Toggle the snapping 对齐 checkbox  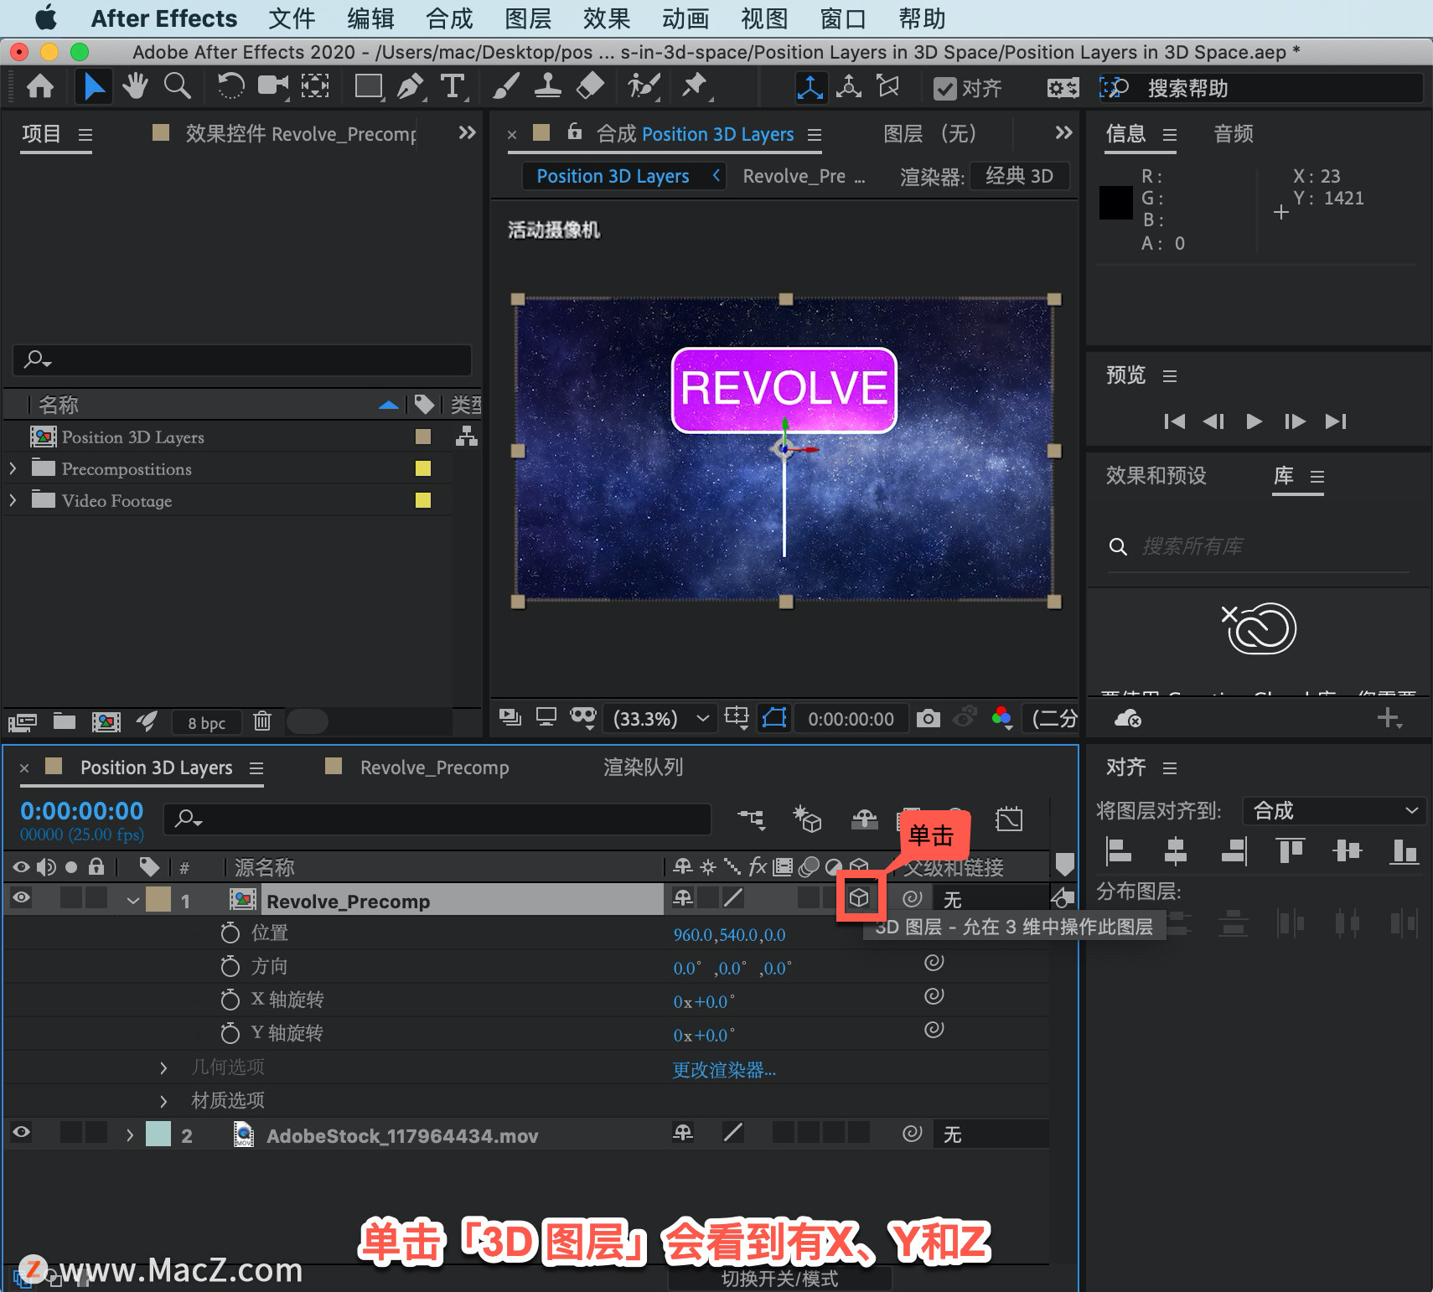click(x=945, y=88)
